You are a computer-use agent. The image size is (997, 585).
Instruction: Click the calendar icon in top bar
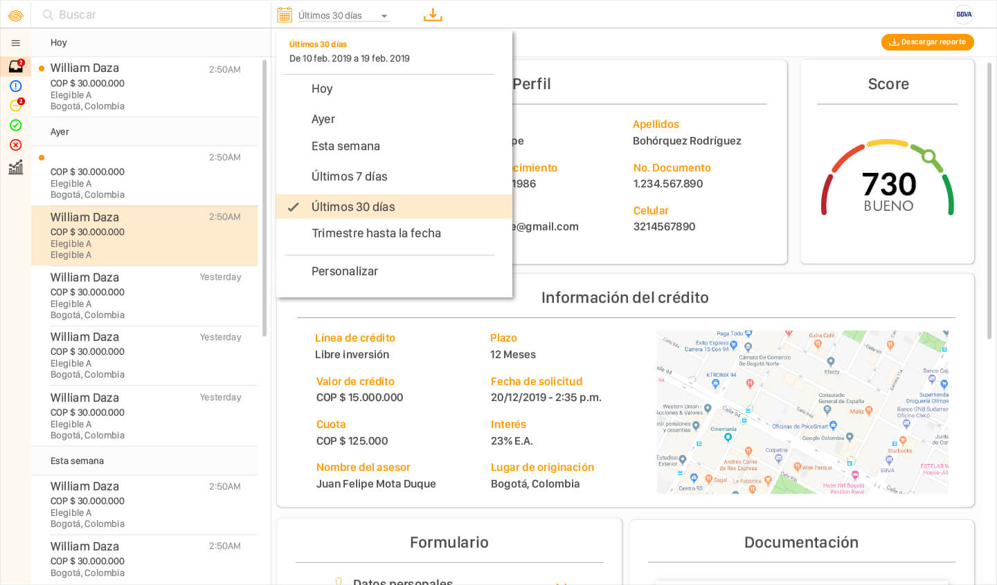tap(284, 15)
